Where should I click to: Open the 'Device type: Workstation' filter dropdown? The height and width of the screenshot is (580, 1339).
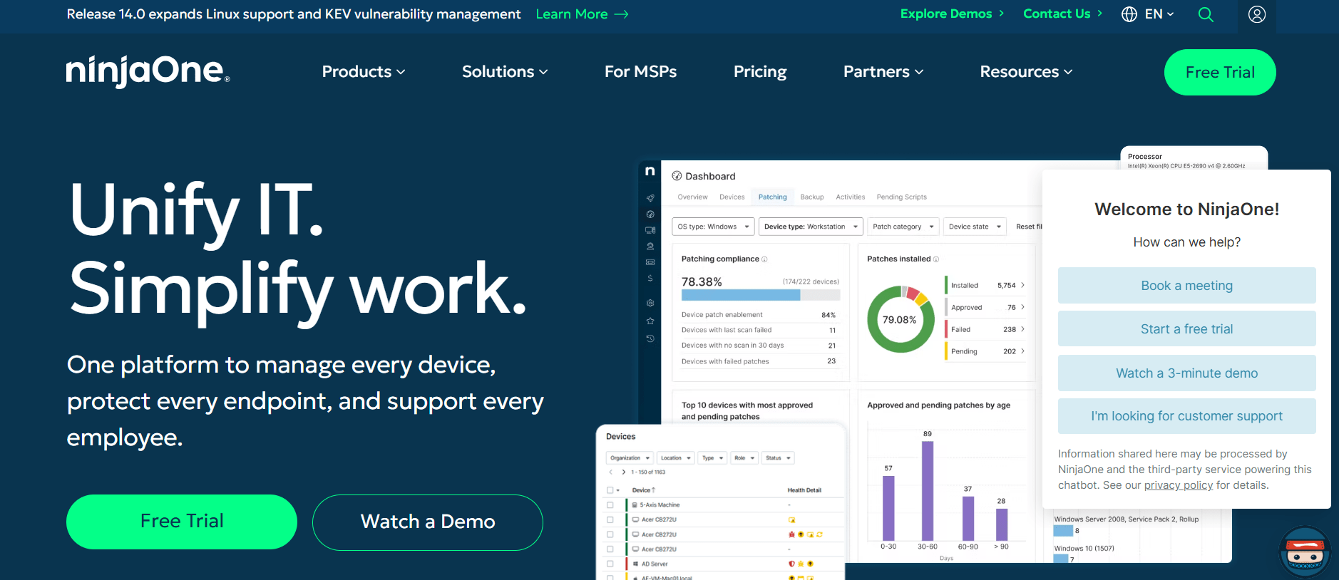811,227
